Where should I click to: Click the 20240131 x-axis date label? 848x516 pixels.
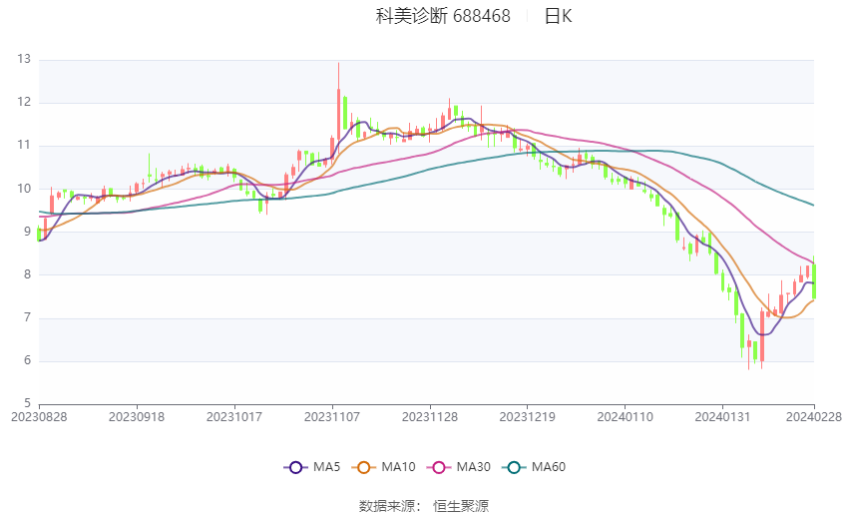pyautogui.click(x=722, y=417)
